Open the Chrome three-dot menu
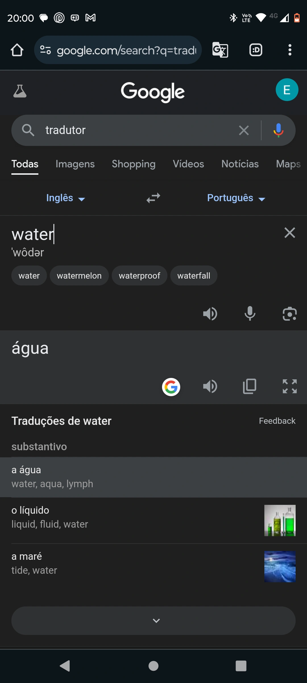 (x=290, y=50)
